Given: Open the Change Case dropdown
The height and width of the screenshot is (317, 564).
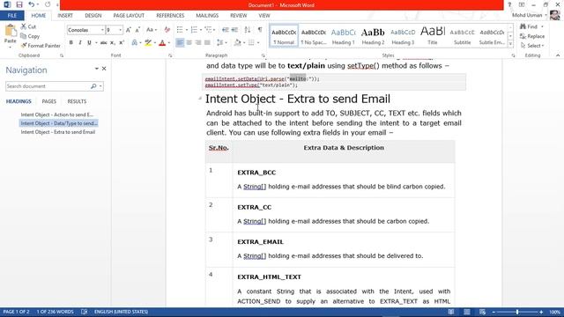Looking at the screenshot, I should tap(152, 30).
